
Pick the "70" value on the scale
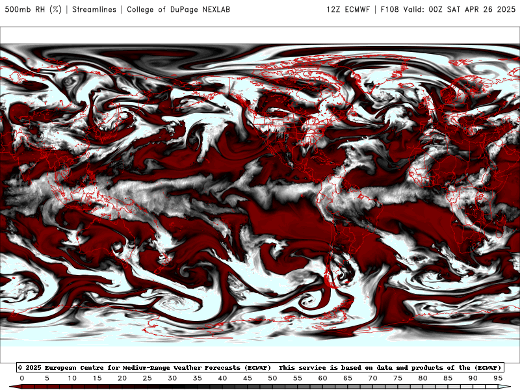(372, 378)
